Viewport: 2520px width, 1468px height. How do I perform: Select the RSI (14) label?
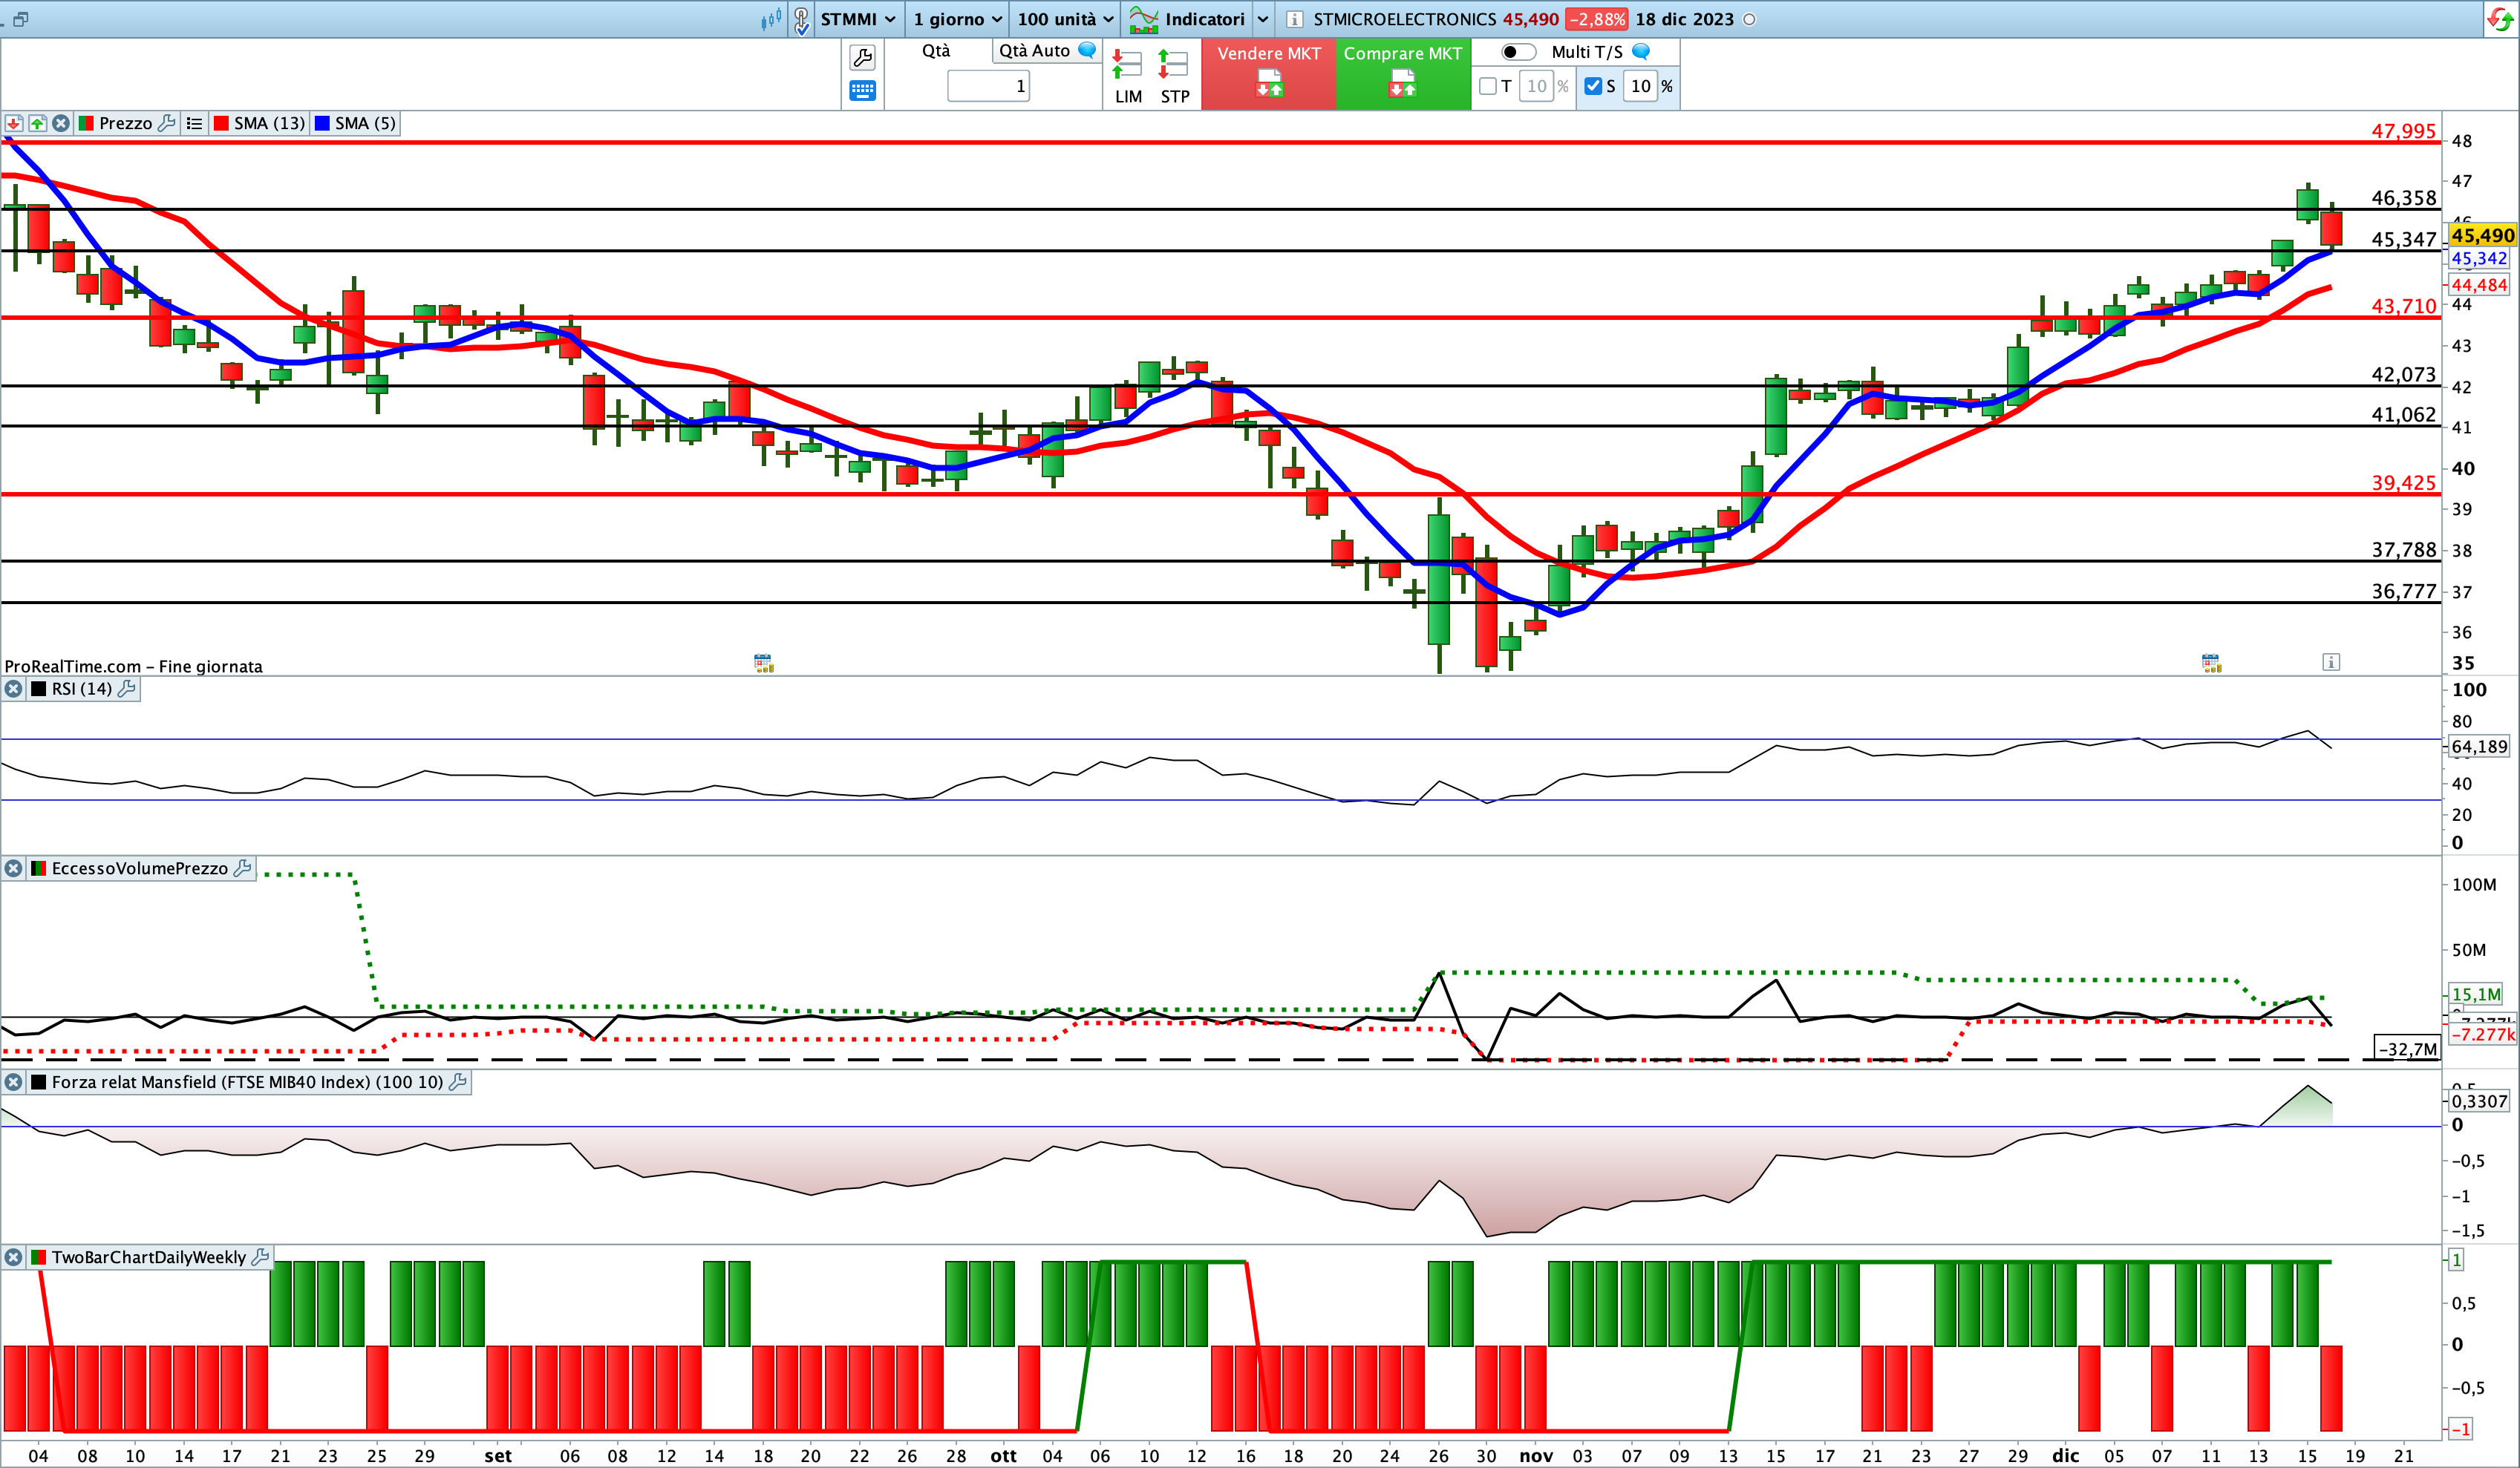point(82,689)
